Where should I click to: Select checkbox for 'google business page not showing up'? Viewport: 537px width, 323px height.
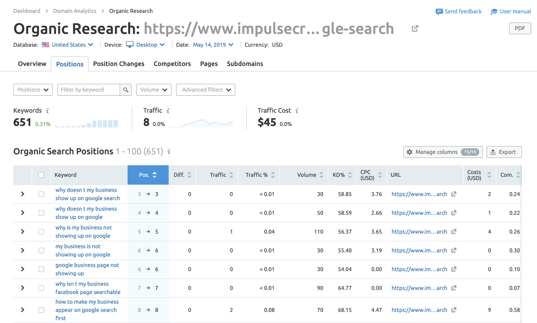point(41,269)
